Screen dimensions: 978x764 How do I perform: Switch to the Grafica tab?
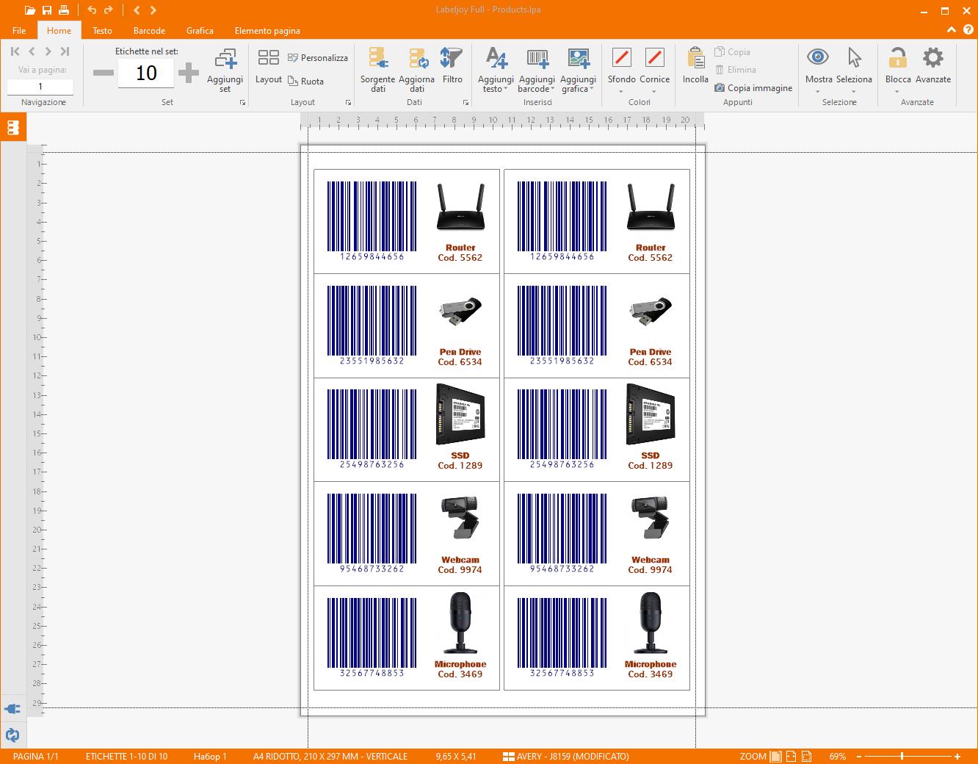pos(200,31)
